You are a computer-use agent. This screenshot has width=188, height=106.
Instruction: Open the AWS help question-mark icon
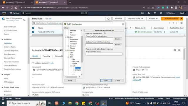click(155, 13)
